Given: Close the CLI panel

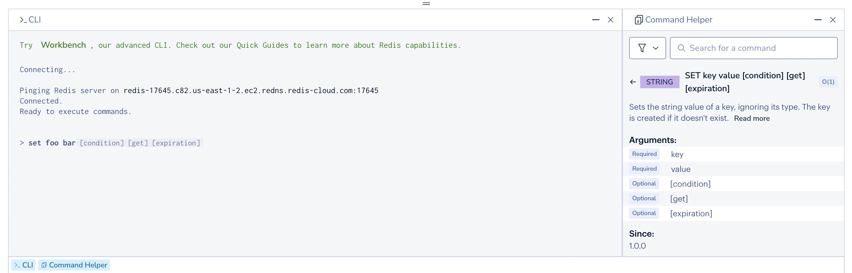Looking at the screenshot, I should [610, 20].
